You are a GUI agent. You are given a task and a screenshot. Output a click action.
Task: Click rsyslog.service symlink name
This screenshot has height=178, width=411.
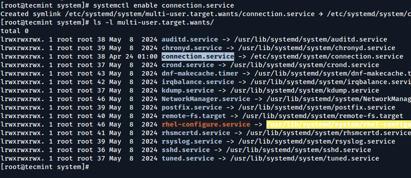pyautogui.click(x=192, y=141)
